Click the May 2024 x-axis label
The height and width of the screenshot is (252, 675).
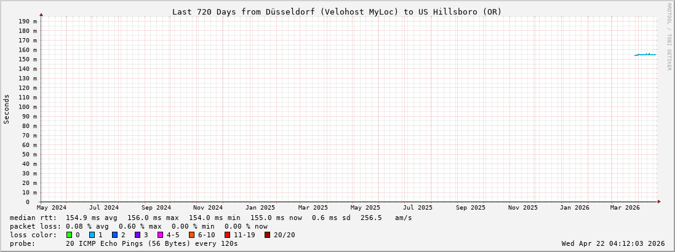pyautogui.click(x=52, y=208)
